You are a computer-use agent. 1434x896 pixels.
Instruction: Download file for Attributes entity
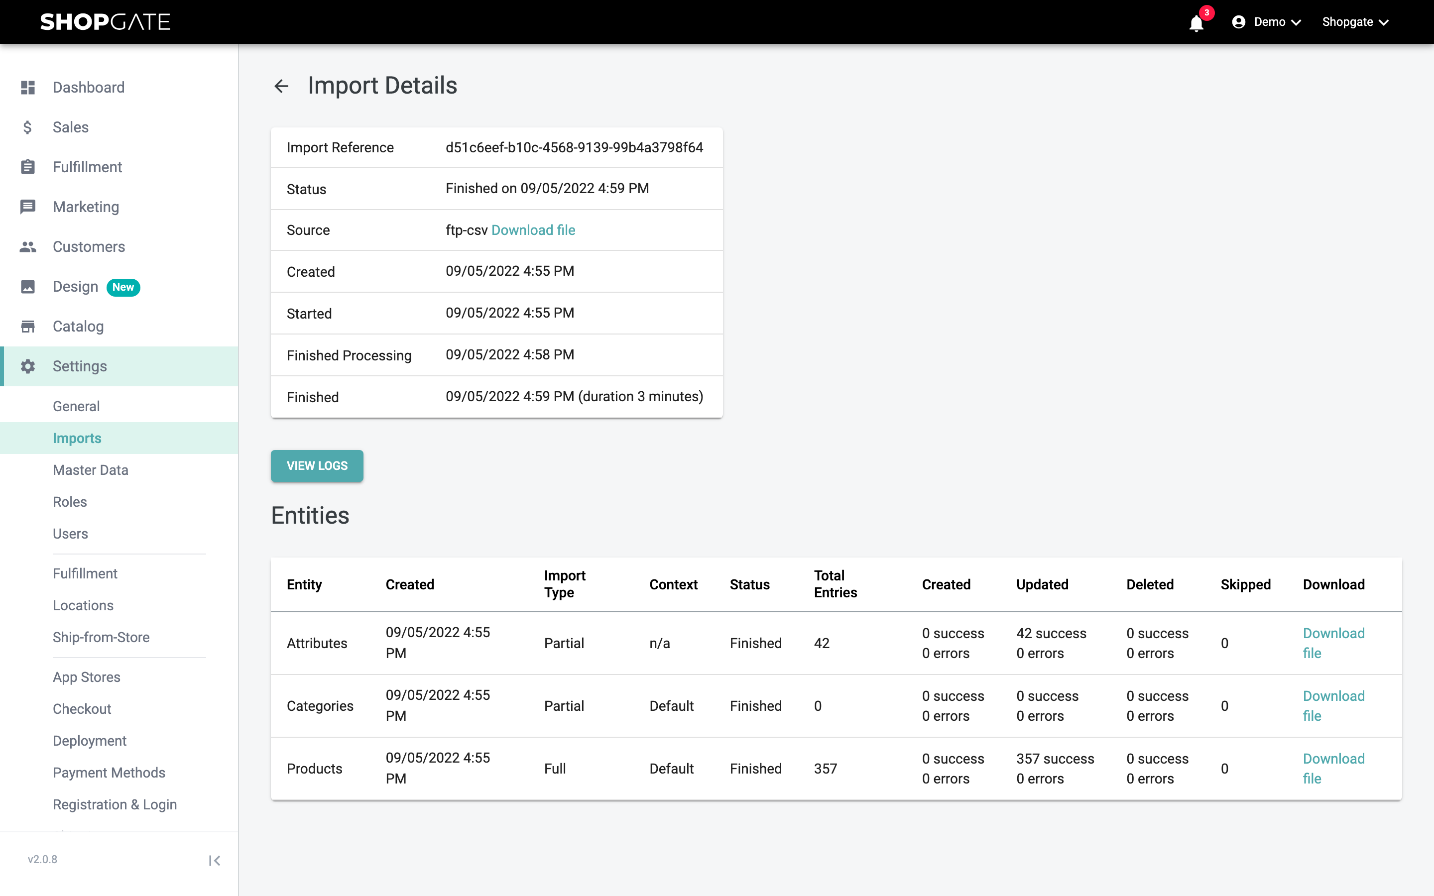[x=1333, y=644]
